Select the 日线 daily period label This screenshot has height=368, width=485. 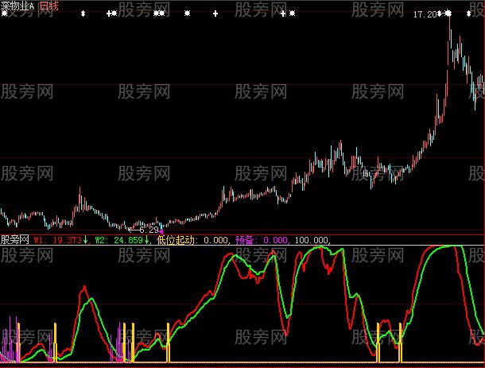click(49, 5)
